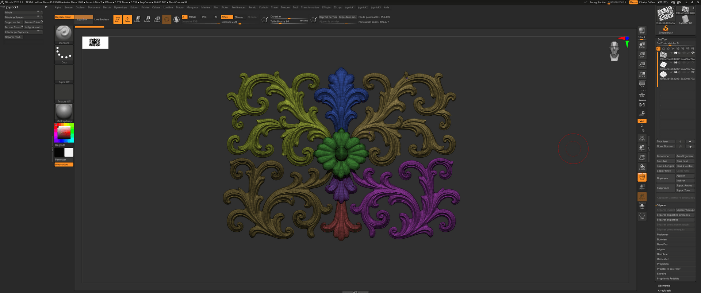Open the Dots stroke selector

coord(64,54)
